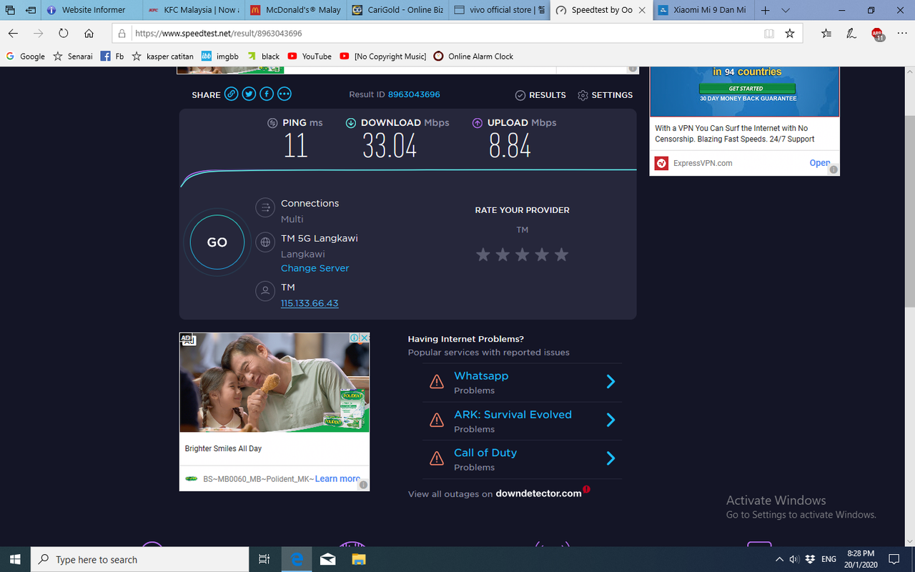Open notification action center
Image resolution: width=915 pixels, height=572 pixels.
pyautogui.click(x=894, y=559)
